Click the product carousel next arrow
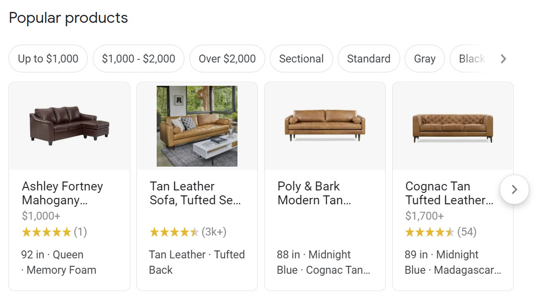Viewport: 537px width, 303px height. pos(514,189)
